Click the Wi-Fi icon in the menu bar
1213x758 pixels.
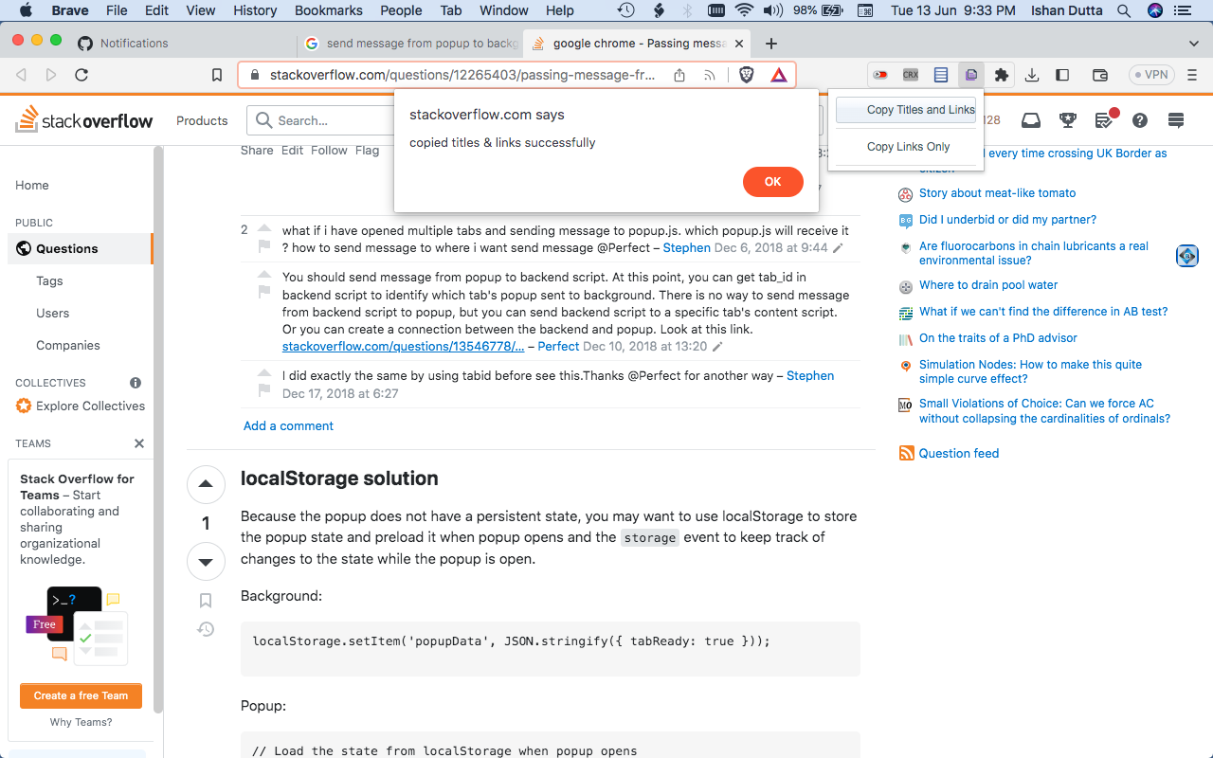(744, 10)
